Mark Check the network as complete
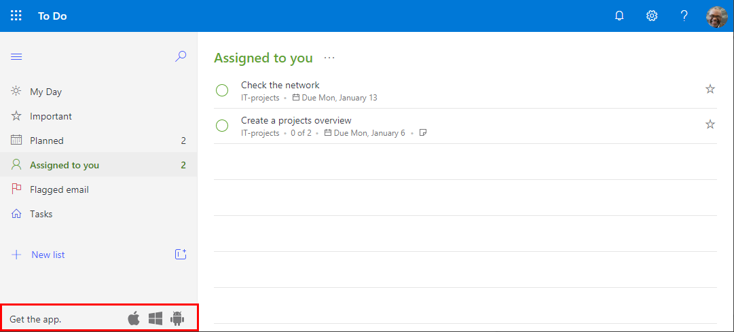The width and height of the screenshot is (734, 332). (222, 90)
